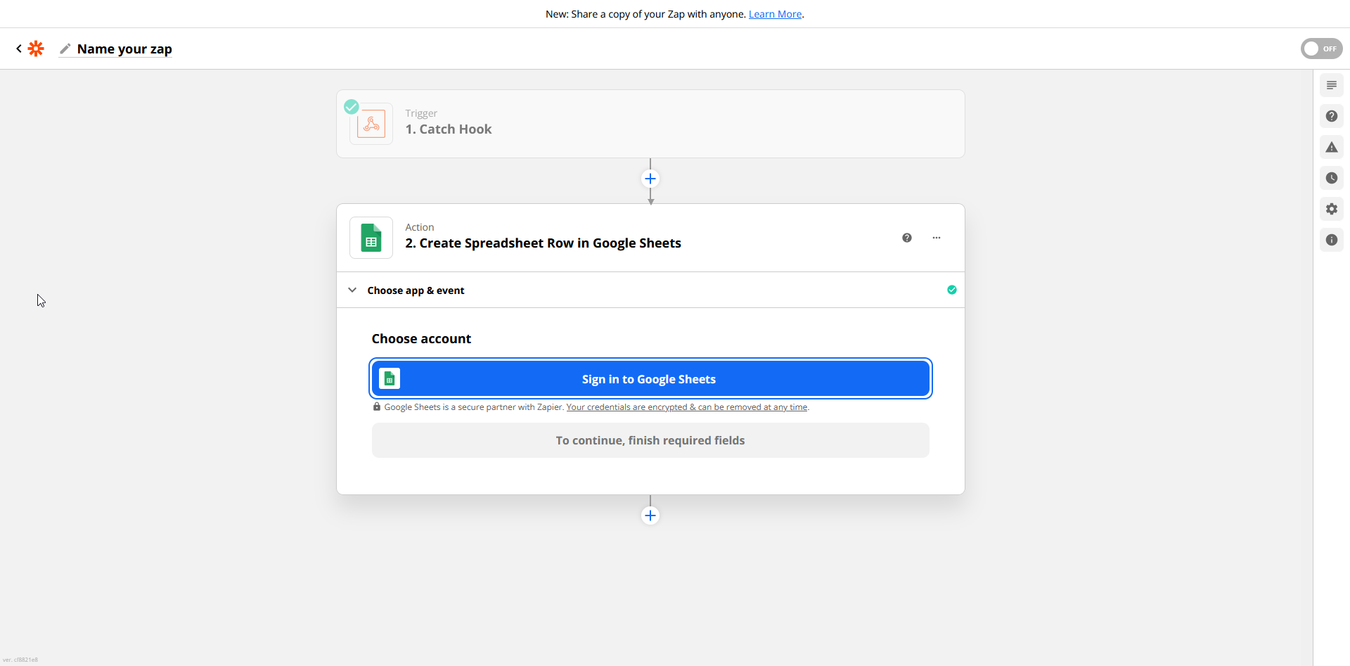The width and height of the screenshot is (1350, 666).
Task: Add a step between trigger and action
Action: 650,179
